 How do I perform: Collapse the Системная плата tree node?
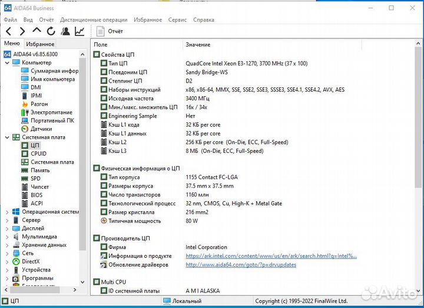point(7,137)
